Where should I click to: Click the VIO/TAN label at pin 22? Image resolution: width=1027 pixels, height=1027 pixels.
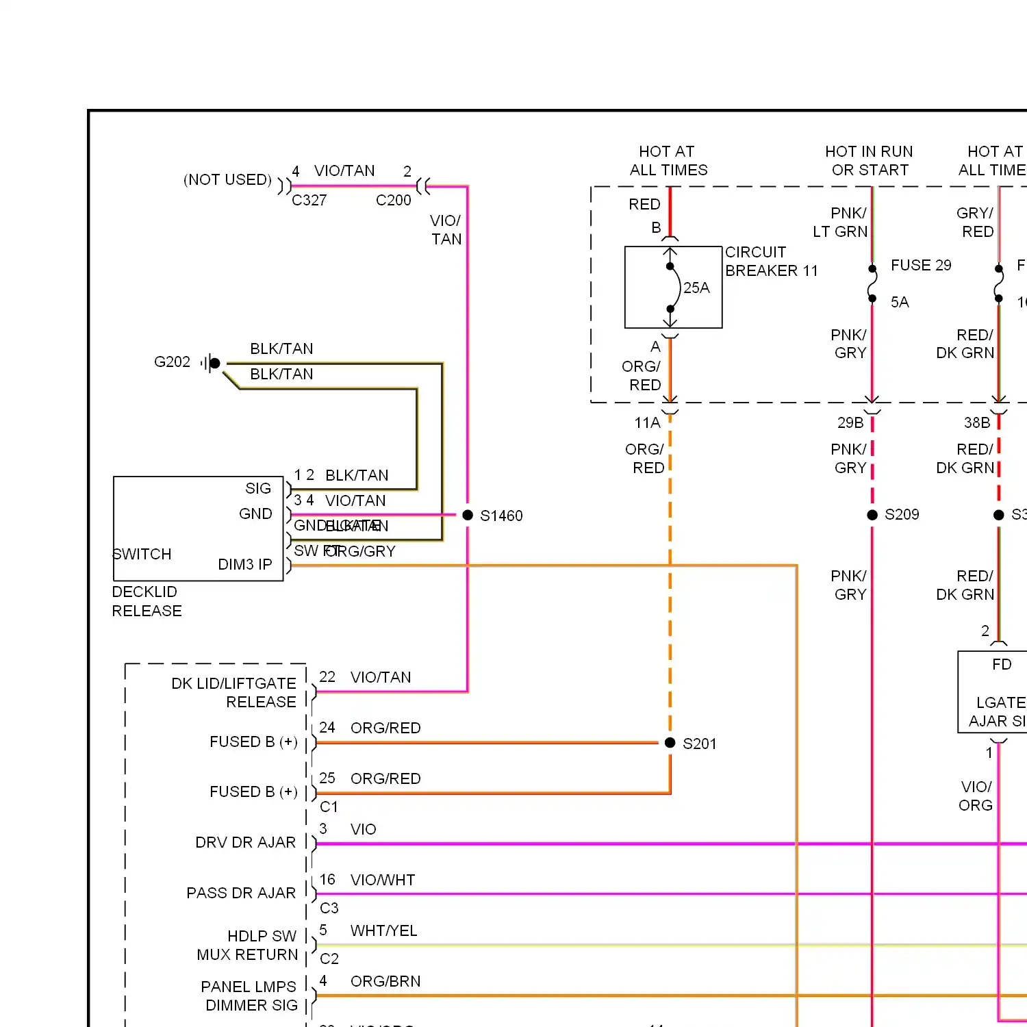381,677
